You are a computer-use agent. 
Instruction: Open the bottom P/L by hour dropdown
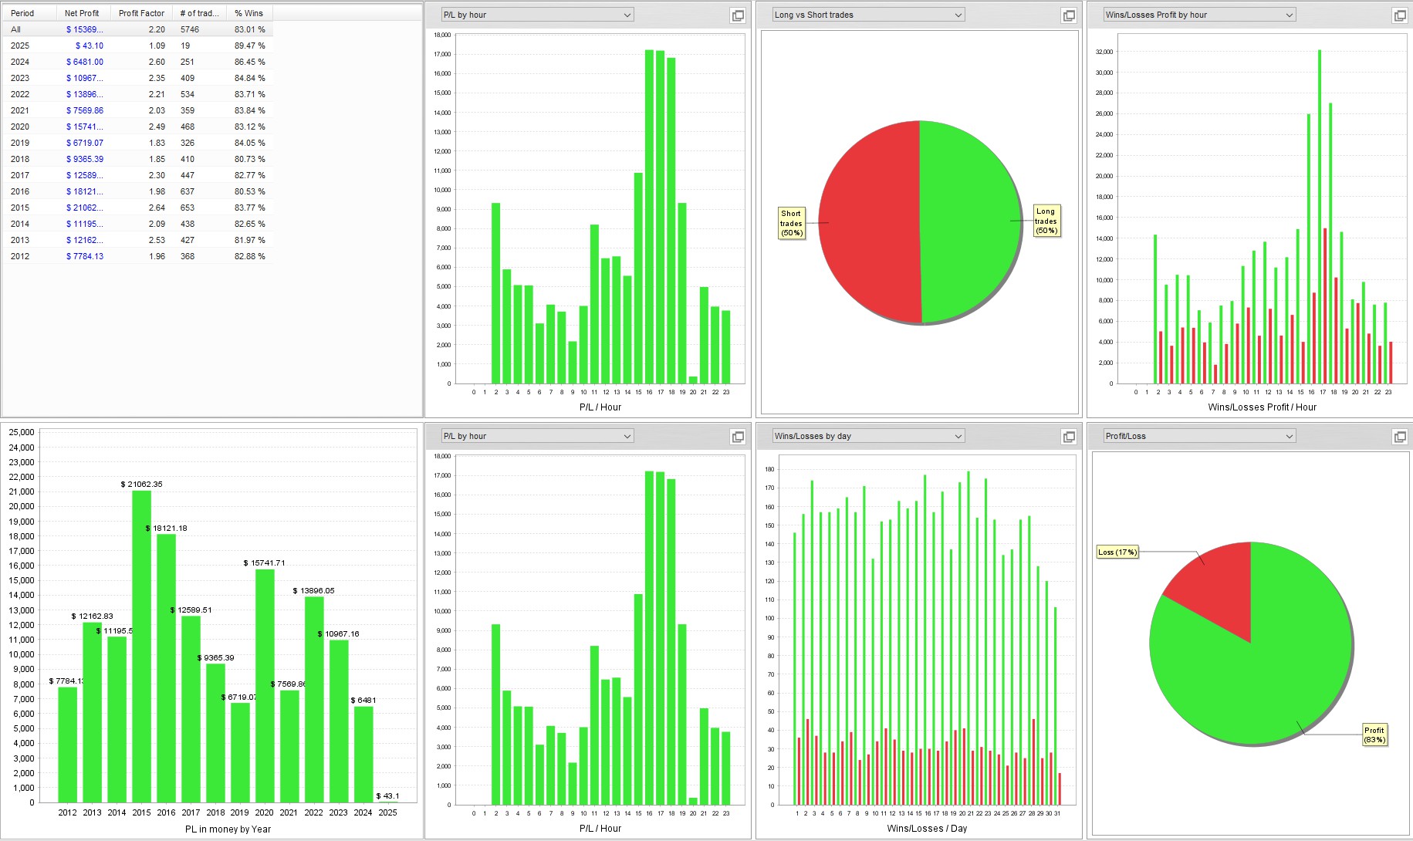(x=537, y=436)
